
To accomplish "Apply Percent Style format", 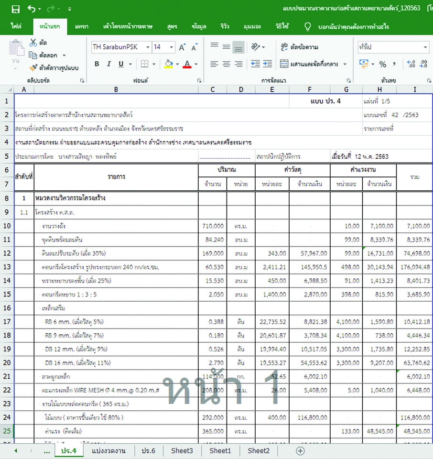I will [383, 64].
